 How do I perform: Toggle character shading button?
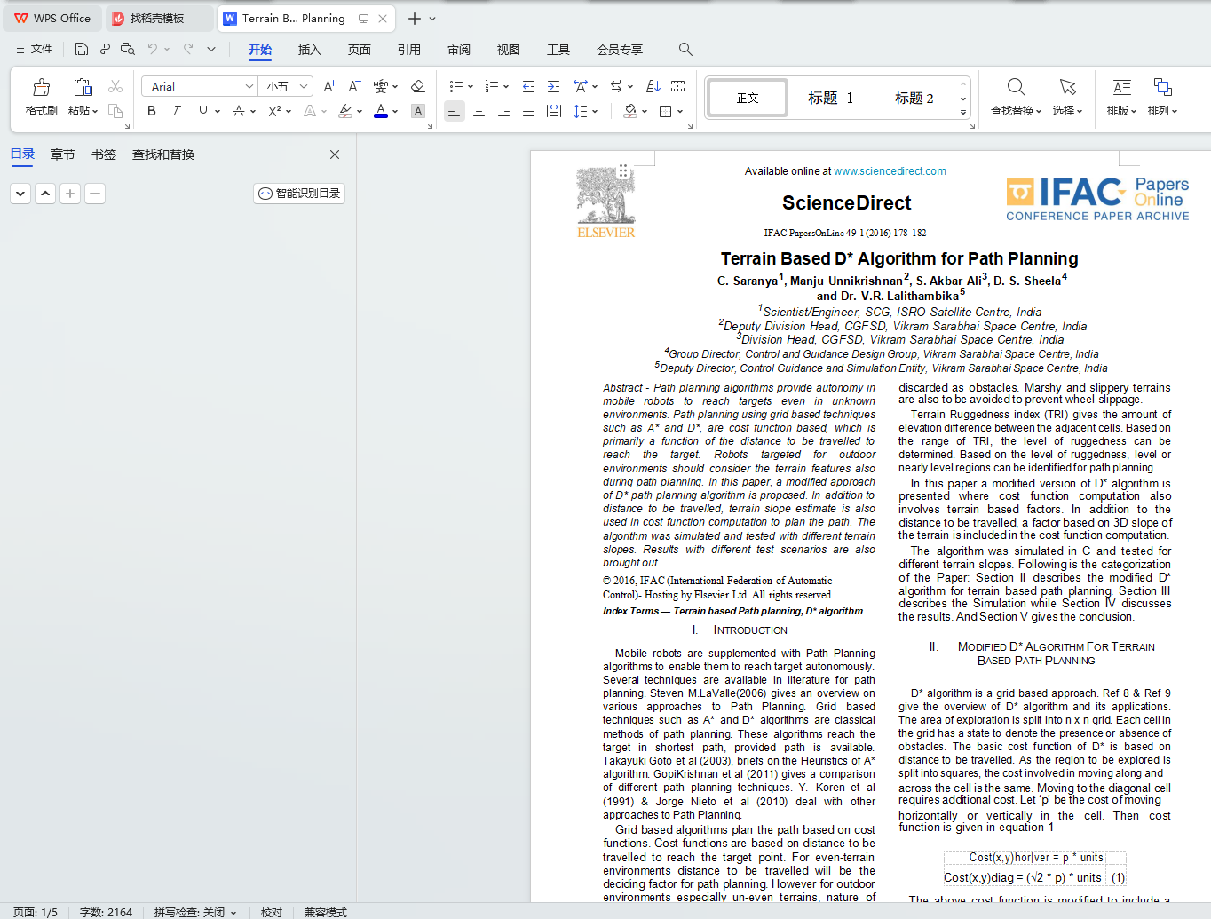click(417, 111)
